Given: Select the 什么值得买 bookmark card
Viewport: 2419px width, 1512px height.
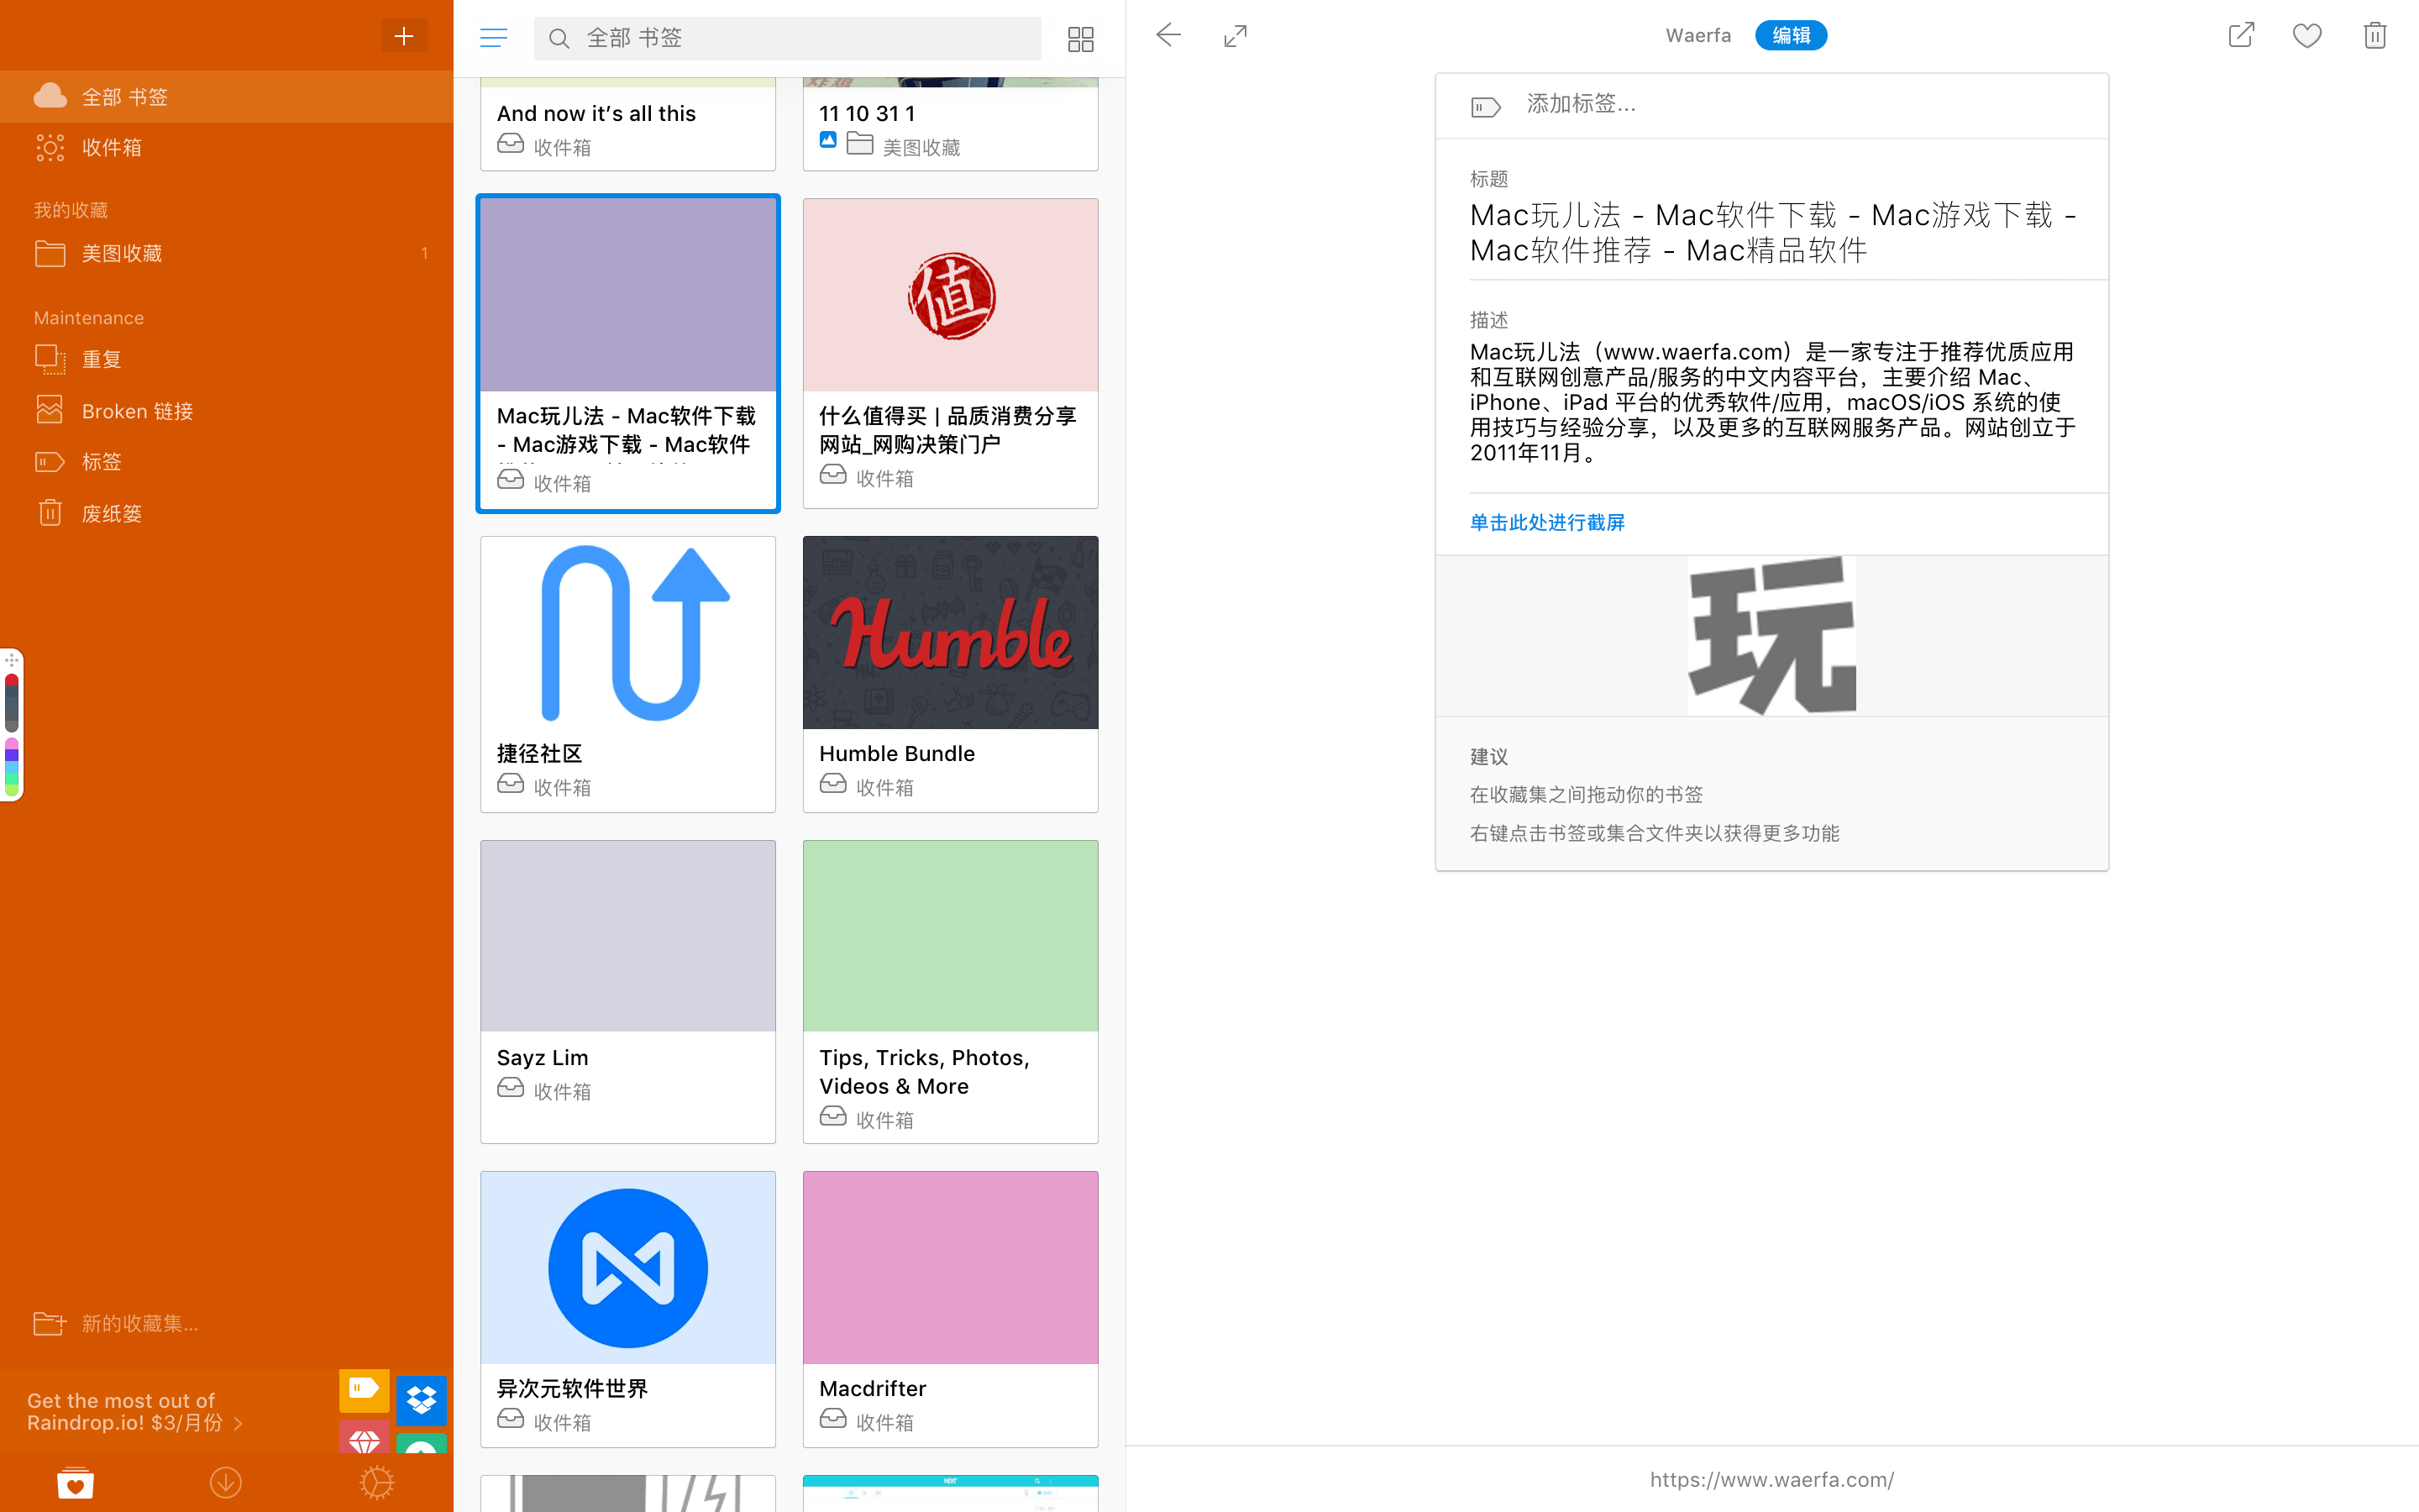Looking at the screenshot, I should tap(950, 353).
